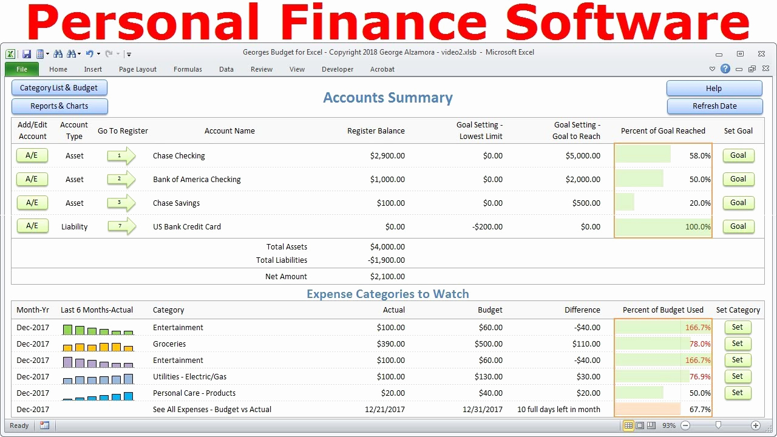Click the 93% zoom level
777x437 pixels.
pyautogui.click(x=668, y=425)
